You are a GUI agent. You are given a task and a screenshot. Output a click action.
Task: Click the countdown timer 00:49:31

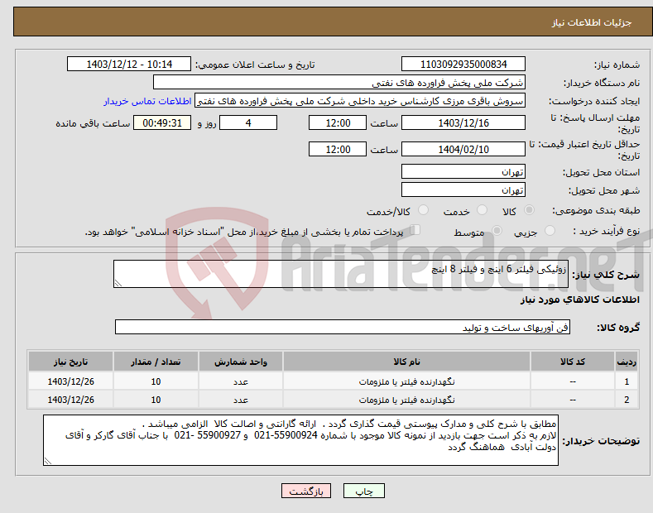(162, 122)
